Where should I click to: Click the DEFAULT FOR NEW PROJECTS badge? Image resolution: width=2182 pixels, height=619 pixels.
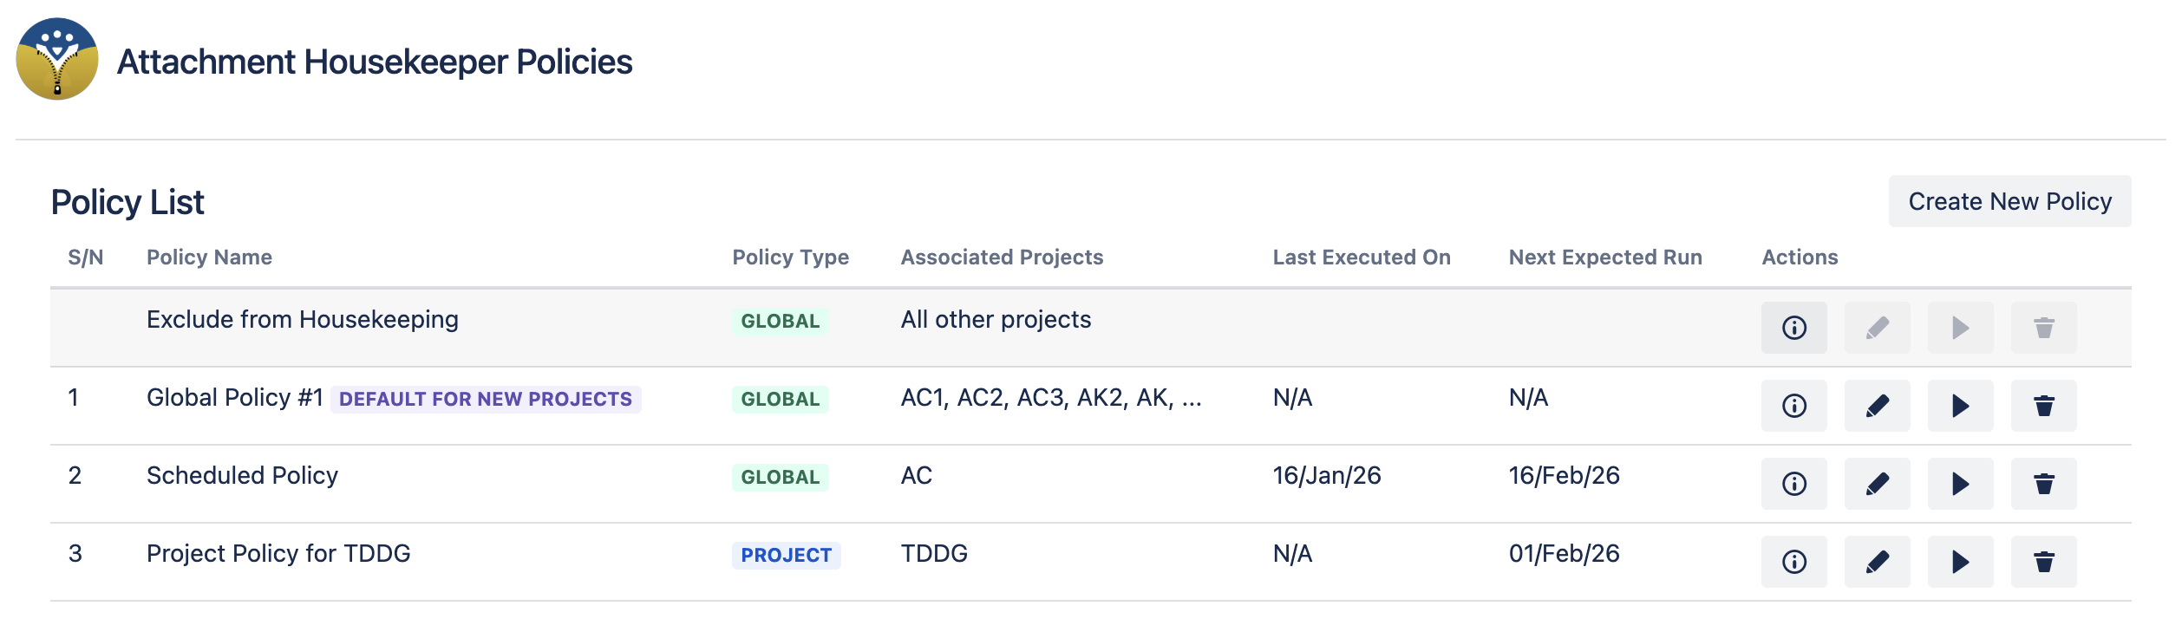coord(486,399)
